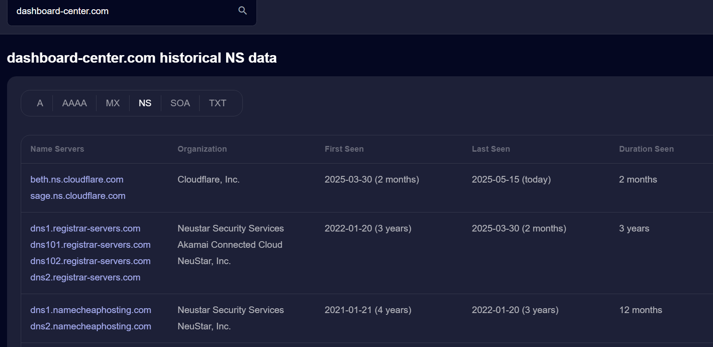Show the TXT records tab
This screenshot has width=713, height=347.
tap(218, 103)
